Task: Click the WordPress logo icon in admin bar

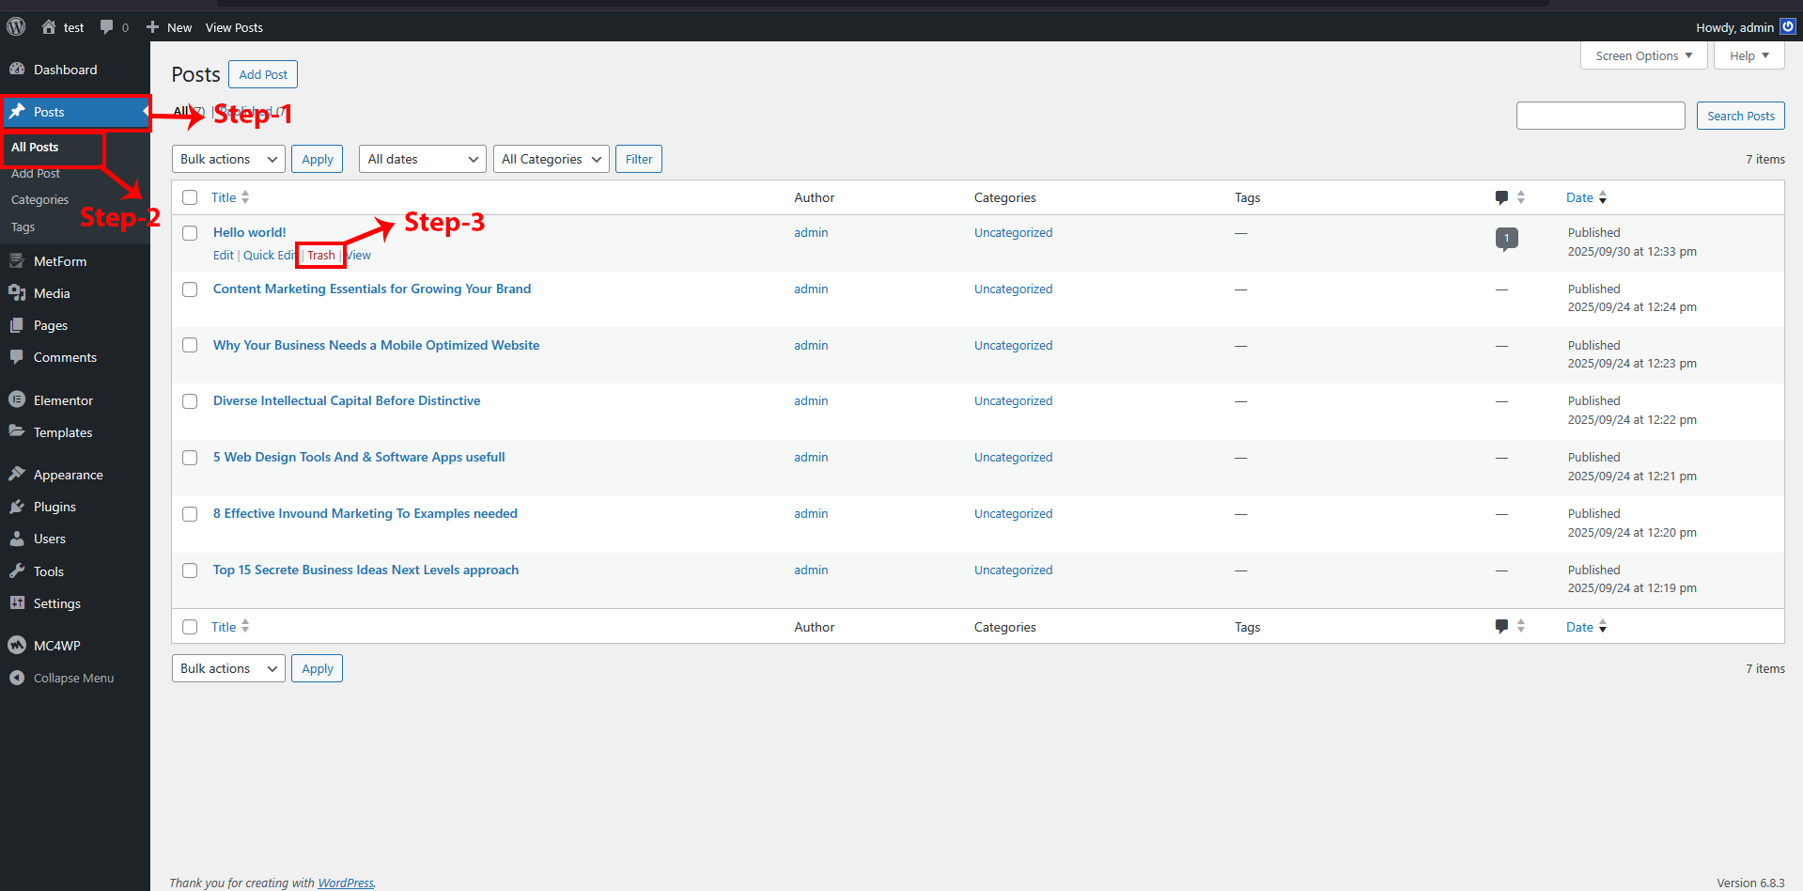Action: 16,27
